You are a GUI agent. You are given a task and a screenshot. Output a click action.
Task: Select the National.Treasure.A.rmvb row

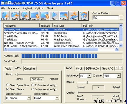(61, 43)
